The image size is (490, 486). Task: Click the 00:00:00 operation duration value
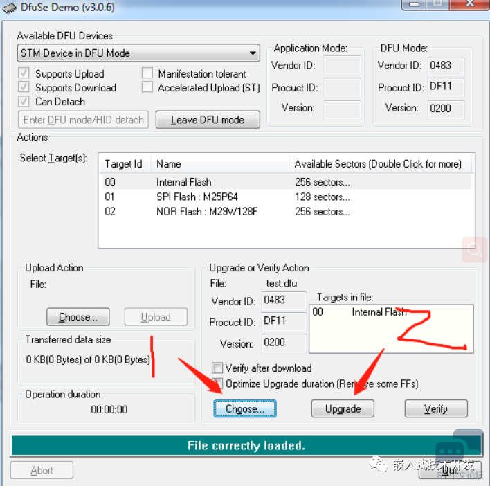point(109,409)
